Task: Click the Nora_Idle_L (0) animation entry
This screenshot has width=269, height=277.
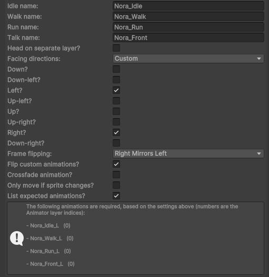Action: pos(48,226)
